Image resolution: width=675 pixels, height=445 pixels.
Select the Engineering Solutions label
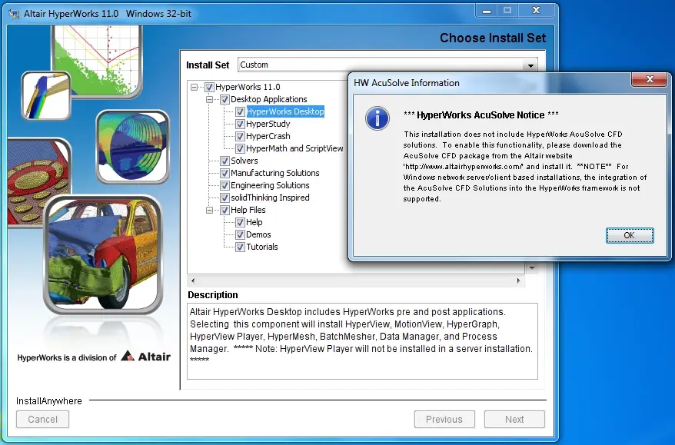click(x=270, y=185)
